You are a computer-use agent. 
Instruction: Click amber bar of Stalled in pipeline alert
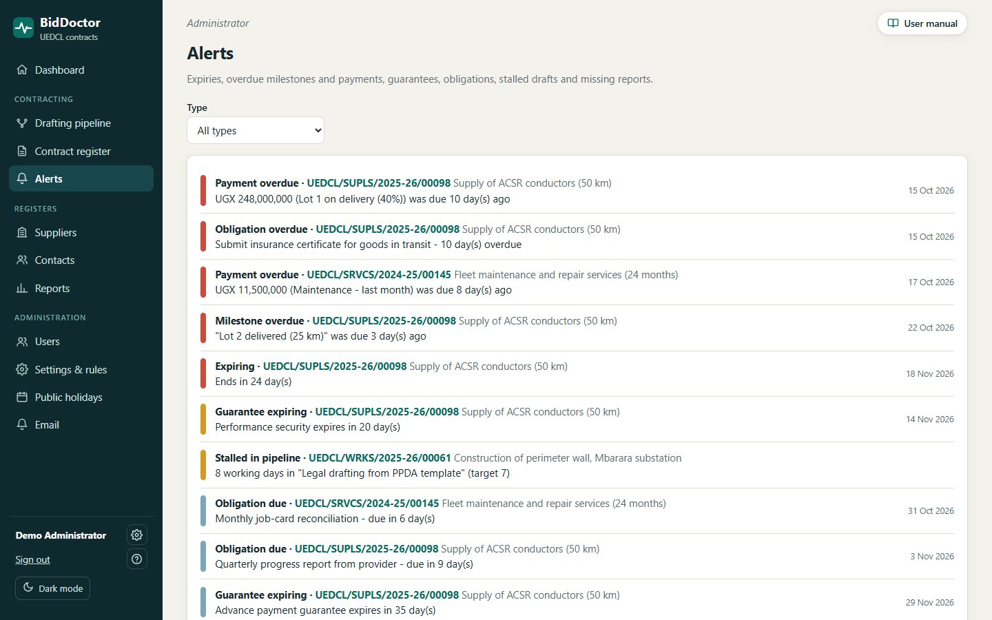click(x=203, y=465)
